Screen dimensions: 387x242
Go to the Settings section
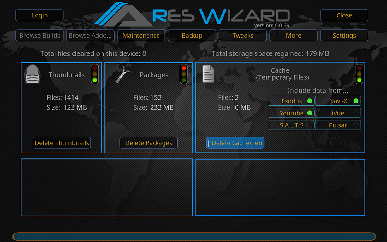pos(344,35)
